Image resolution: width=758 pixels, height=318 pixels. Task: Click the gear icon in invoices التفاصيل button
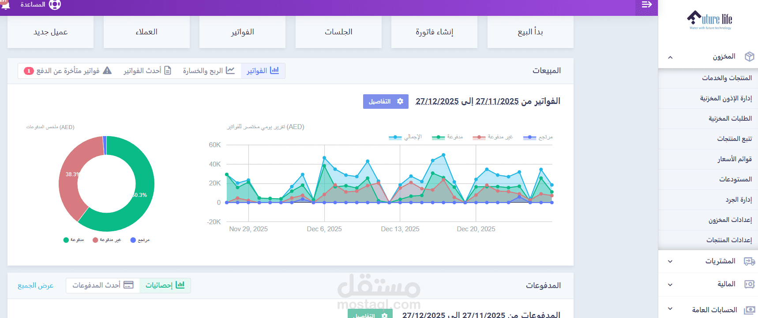(400, 101)
